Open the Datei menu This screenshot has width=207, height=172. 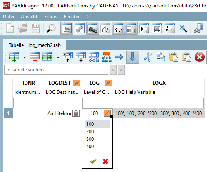click(x=9, y=17)
